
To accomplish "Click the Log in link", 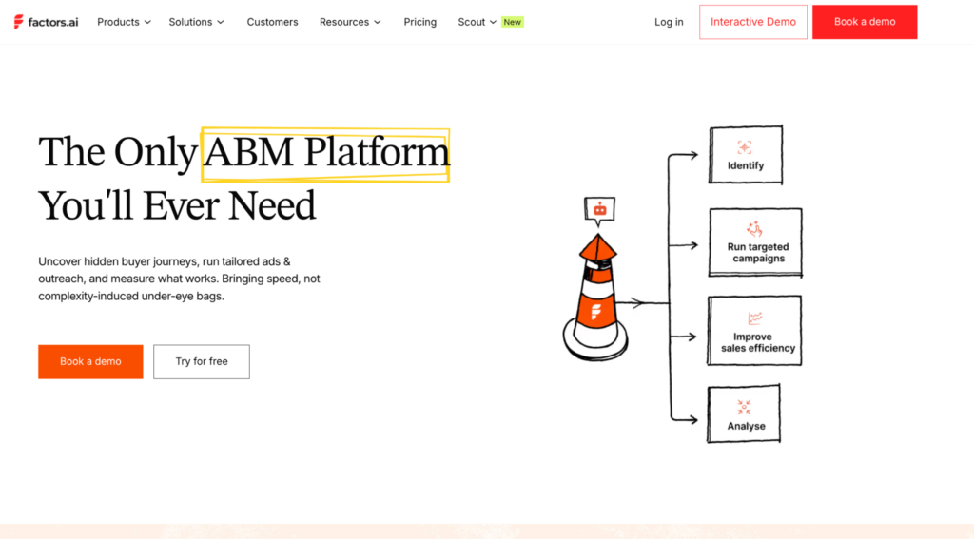I will pyautogui.click(x=669, y=22).
